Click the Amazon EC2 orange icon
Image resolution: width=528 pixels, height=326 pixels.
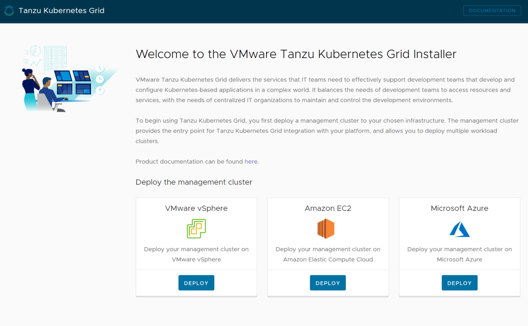pyautogui.click(x=326, y=229)
